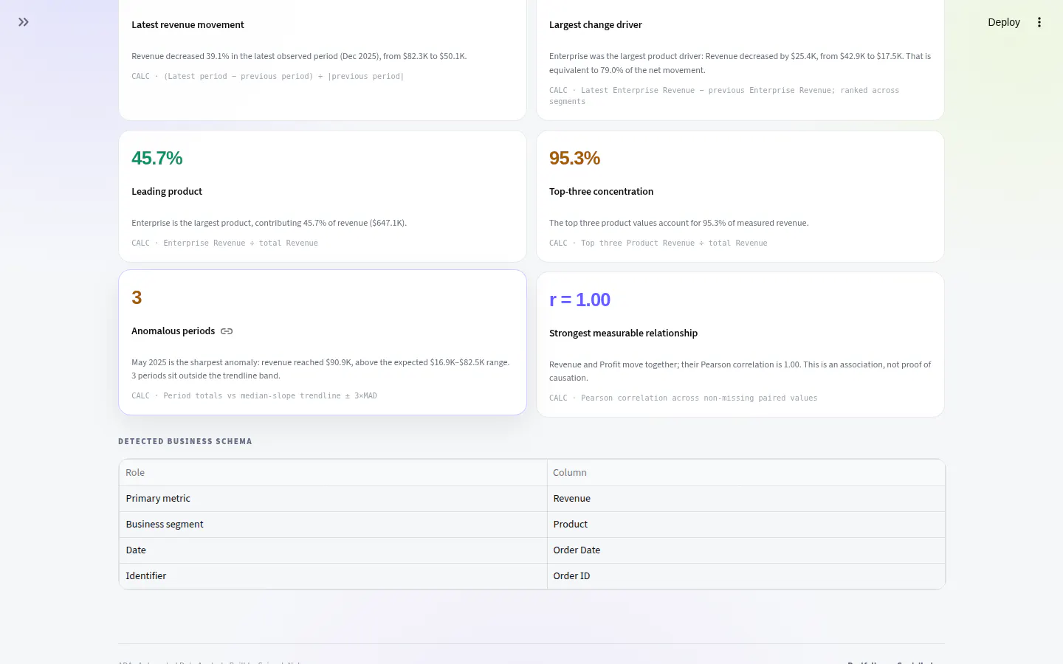The width and height of the screenshot is (1063, 664).
Task: Select the 'Anomalous periods' heading text
Action: coord(173,331)
